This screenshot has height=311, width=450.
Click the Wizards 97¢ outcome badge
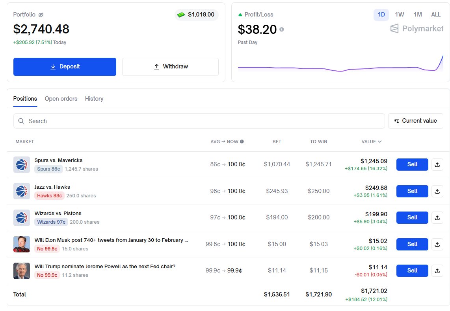(51, 222)
